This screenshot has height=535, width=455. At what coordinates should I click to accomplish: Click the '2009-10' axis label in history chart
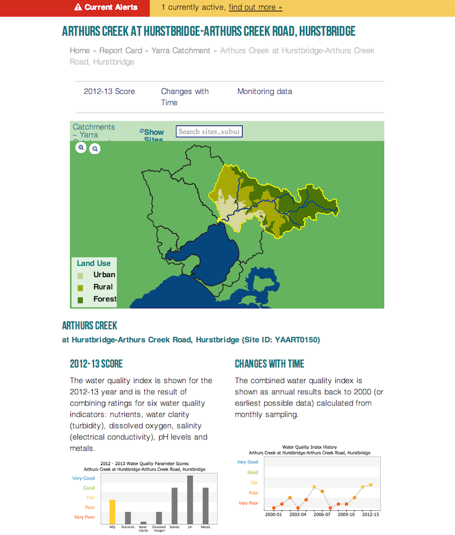coord(346,514)
